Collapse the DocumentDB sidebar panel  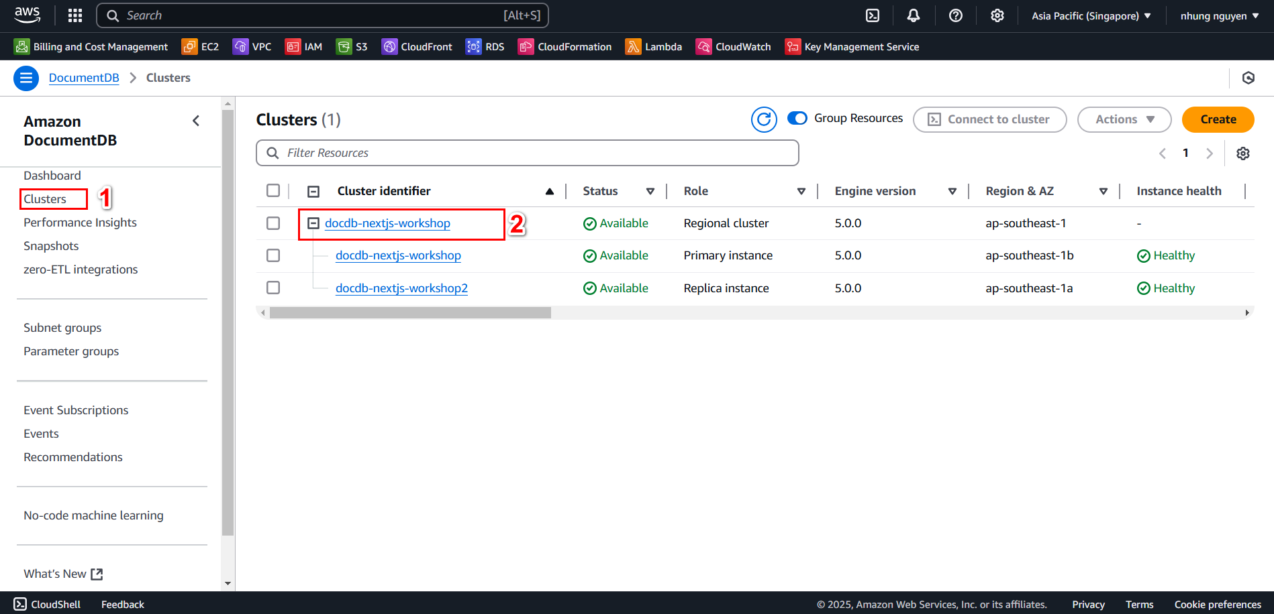point(196,121)
